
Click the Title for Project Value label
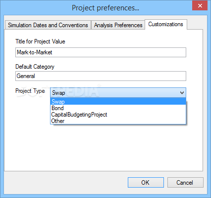[x=40, y=41]
